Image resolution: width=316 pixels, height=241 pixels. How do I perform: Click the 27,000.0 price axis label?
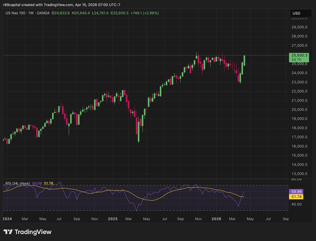tap(300, 45)
